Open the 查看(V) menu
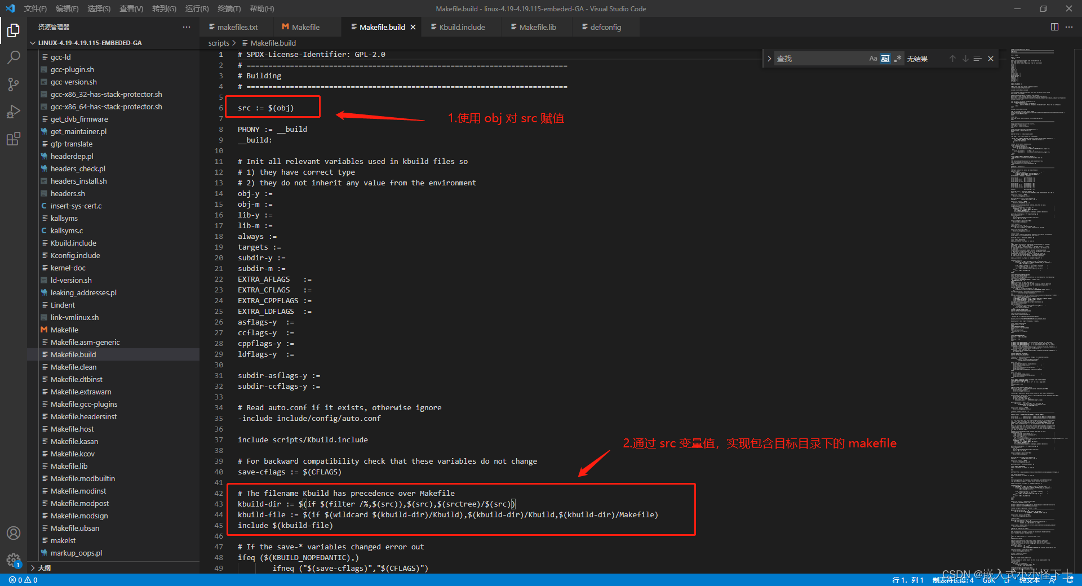This screenshot has height=586, width=1082. pyautogui.click(x=131, y=8)
